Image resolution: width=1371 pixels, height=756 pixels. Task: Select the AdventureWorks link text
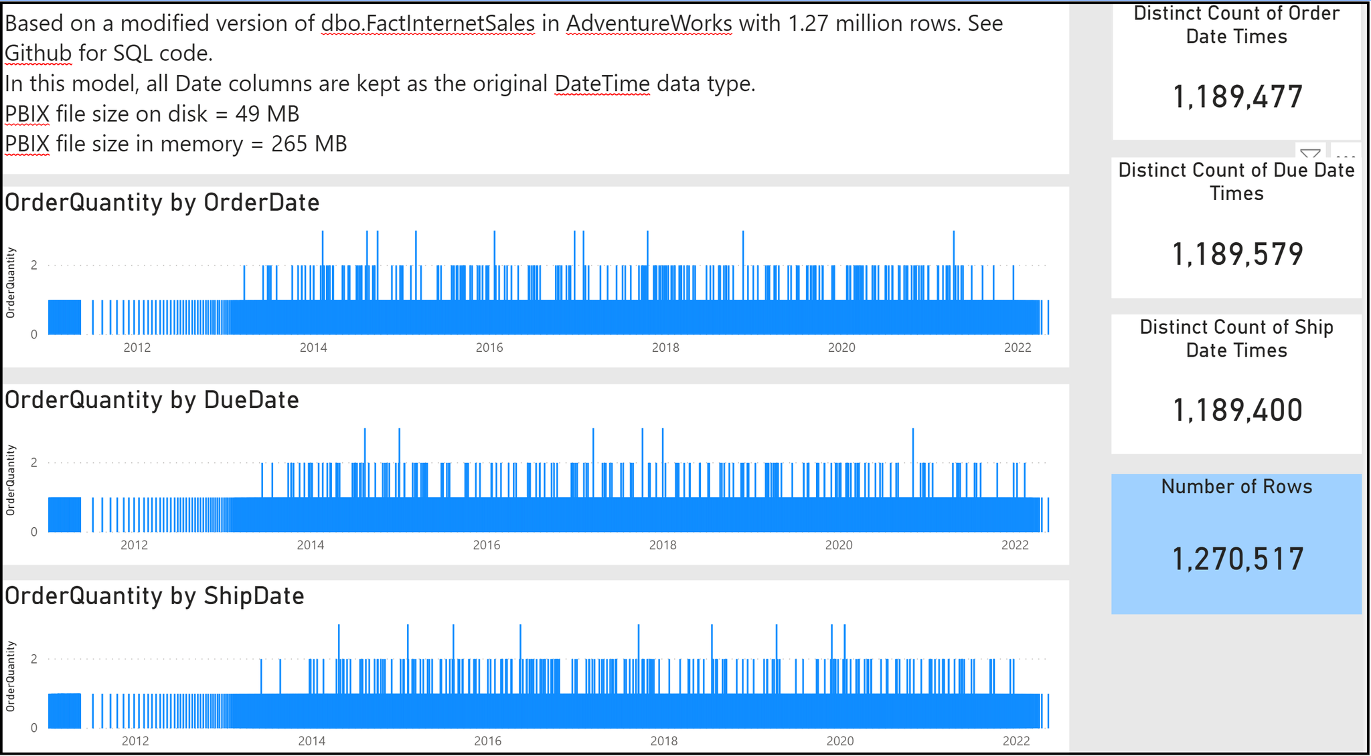(647, 23)
